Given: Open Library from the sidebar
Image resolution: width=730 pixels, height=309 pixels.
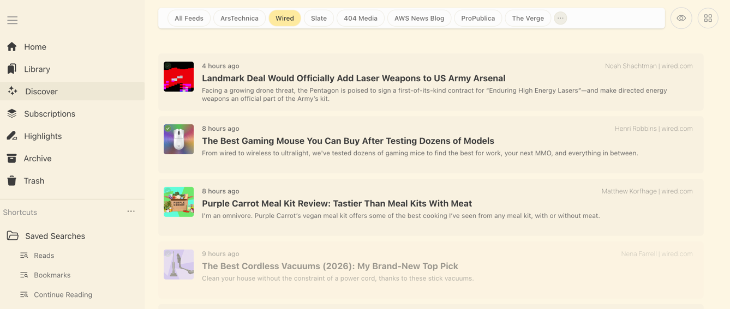Looking at the screenshot, I should point(37,69).
